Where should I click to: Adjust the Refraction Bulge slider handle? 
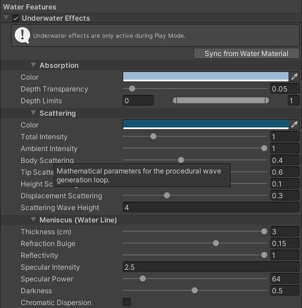pos(216,243)
